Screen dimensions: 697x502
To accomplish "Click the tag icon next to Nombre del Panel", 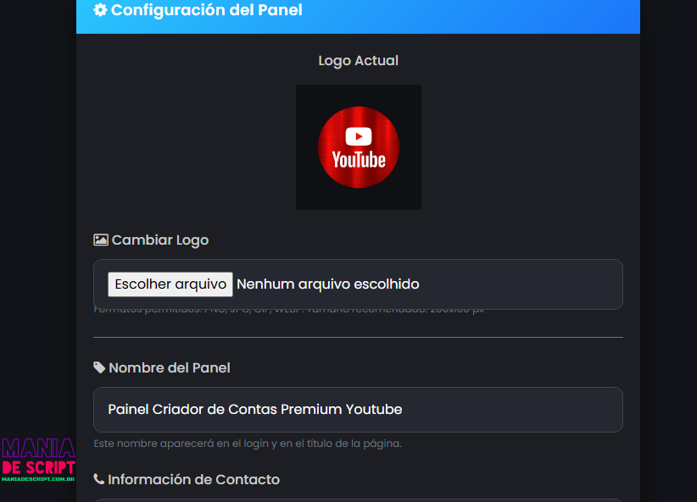I will coord(99,367).
